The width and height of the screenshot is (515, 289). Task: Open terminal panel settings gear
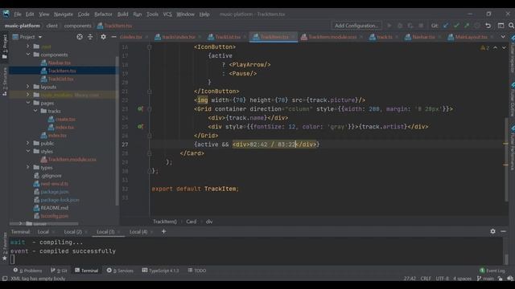click(x=492, y=231)
